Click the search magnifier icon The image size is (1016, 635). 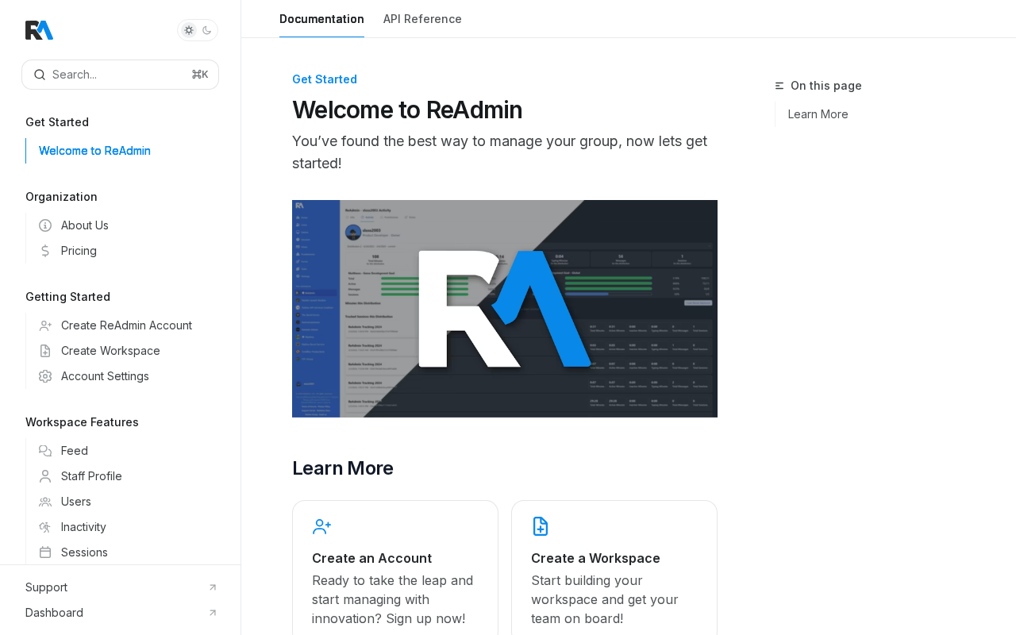point(40,75)
